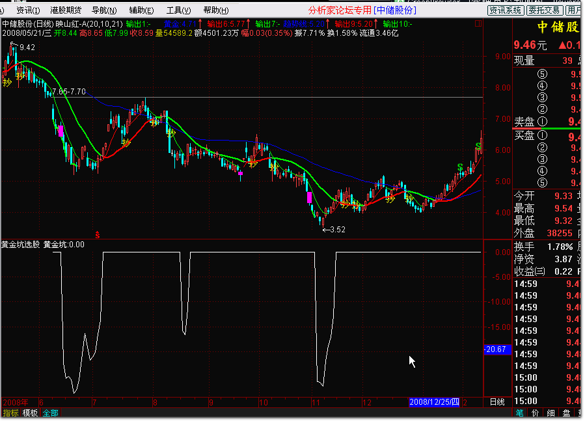Click the 委托交易 button
Image resolution: width=585 pixels, height=421 pixels.
pos(543,10)
